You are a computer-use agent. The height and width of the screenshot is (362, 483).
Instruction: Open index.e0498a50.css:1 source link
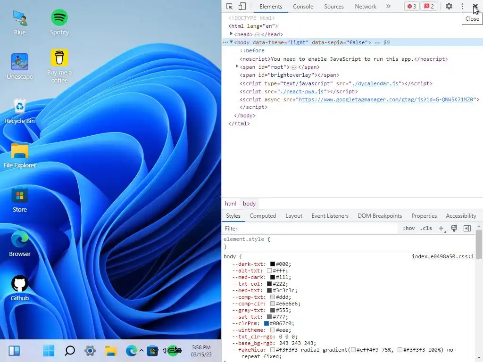click(442, 256)
